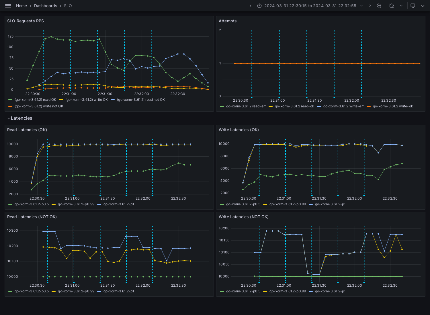Toggle p0.5 series in Read Latencies (NOT OK)
This screenshot has height=315, width=430.
(32, 291)
